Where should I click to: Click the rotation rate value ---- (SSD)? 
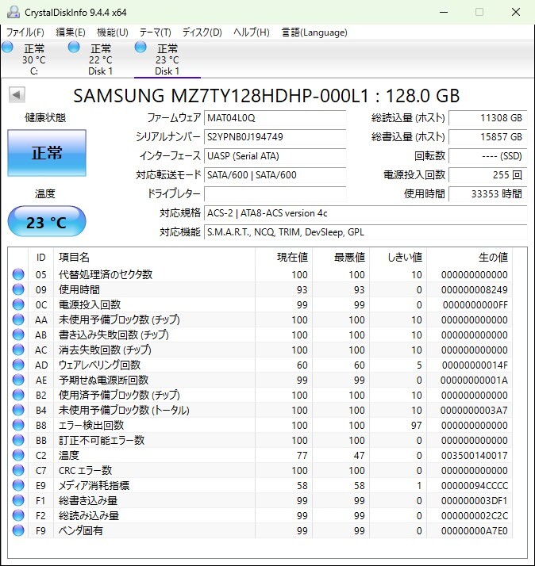[487, 156]
